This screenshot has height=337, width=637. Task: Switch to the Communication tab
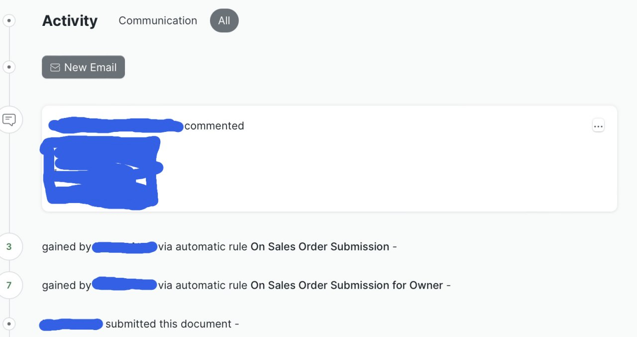tap(158, 20)
